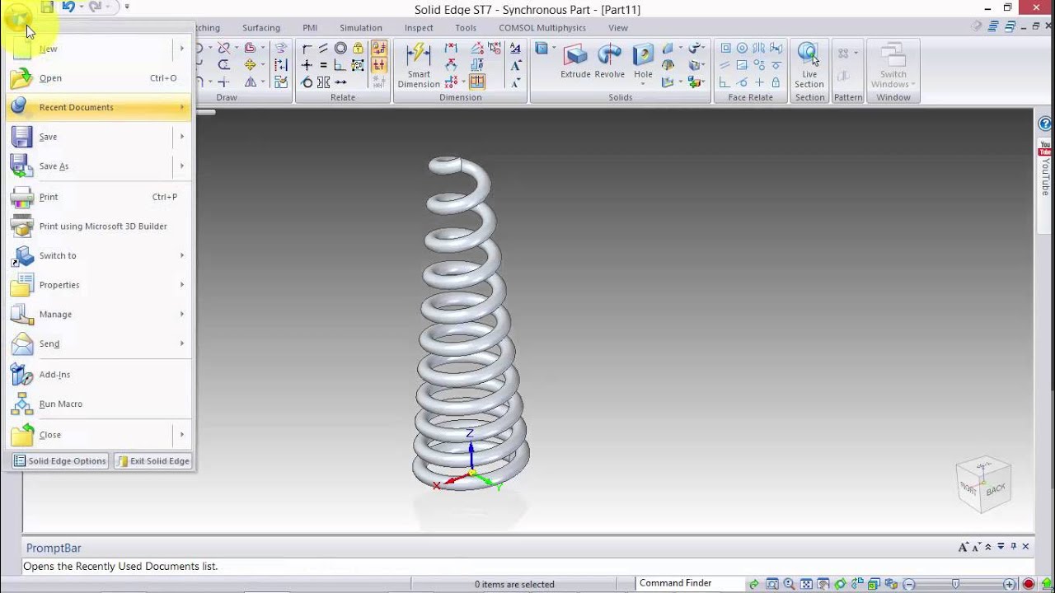Click the Undo icon in quick access toolbar
1055x593 pixels.
[x=68, y=7]
